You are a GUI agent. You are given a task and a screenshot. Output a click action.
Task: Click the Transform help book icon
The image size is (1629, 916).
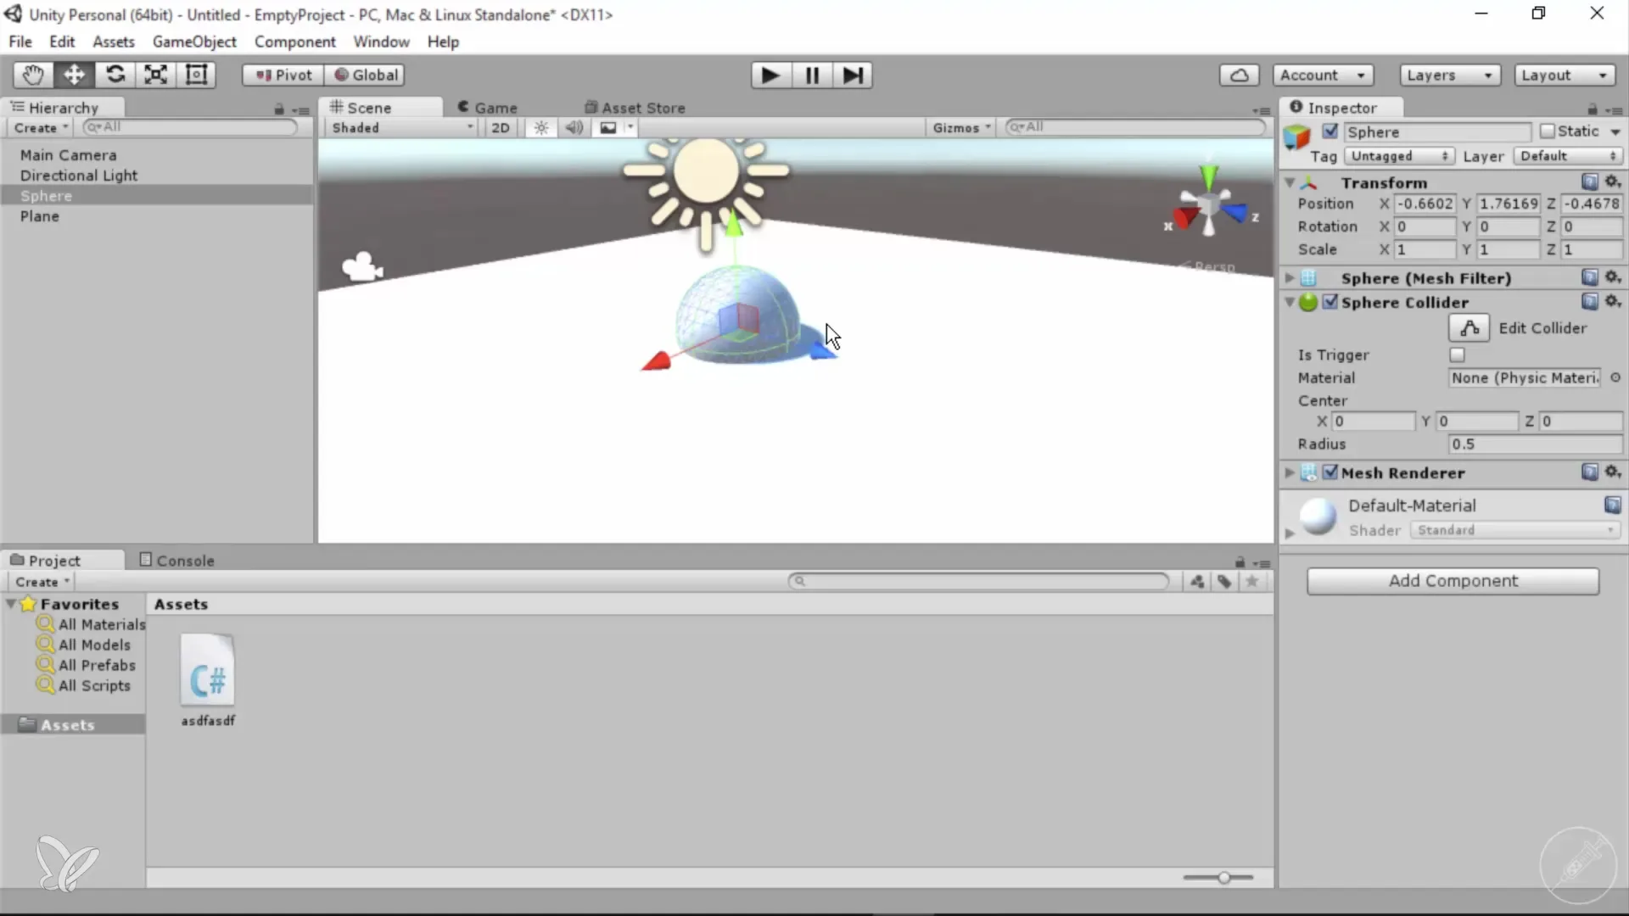tap(1590, 182)
